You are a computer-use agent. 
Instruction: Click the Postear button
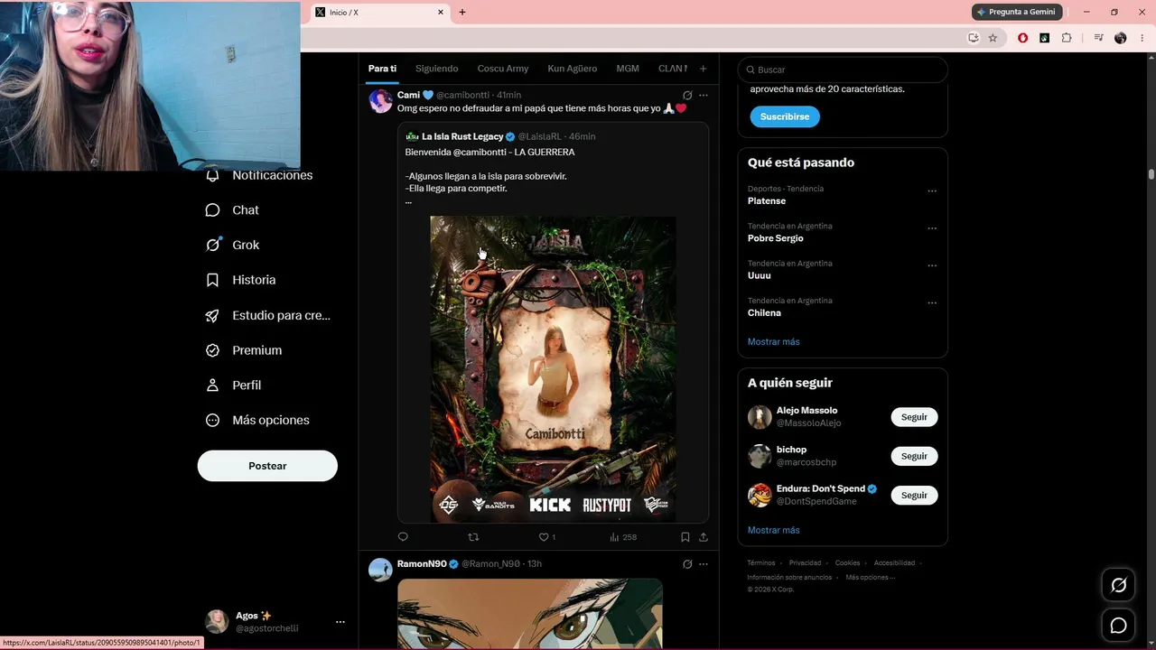[267, 466]
